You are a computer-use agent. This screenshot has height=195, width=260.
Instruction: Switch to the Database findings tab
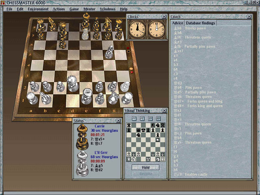(200, 23)
